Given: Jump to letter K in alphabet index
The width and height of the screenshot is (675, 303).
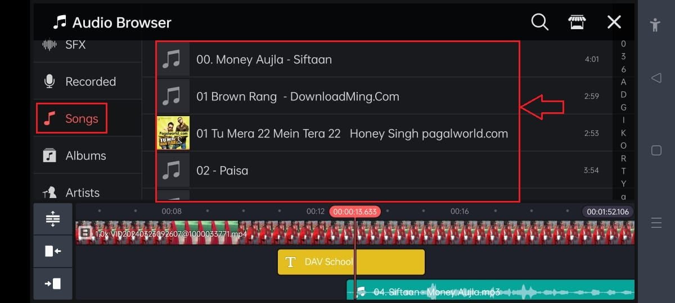Looking at the screenshot, I should click(623, 133).
